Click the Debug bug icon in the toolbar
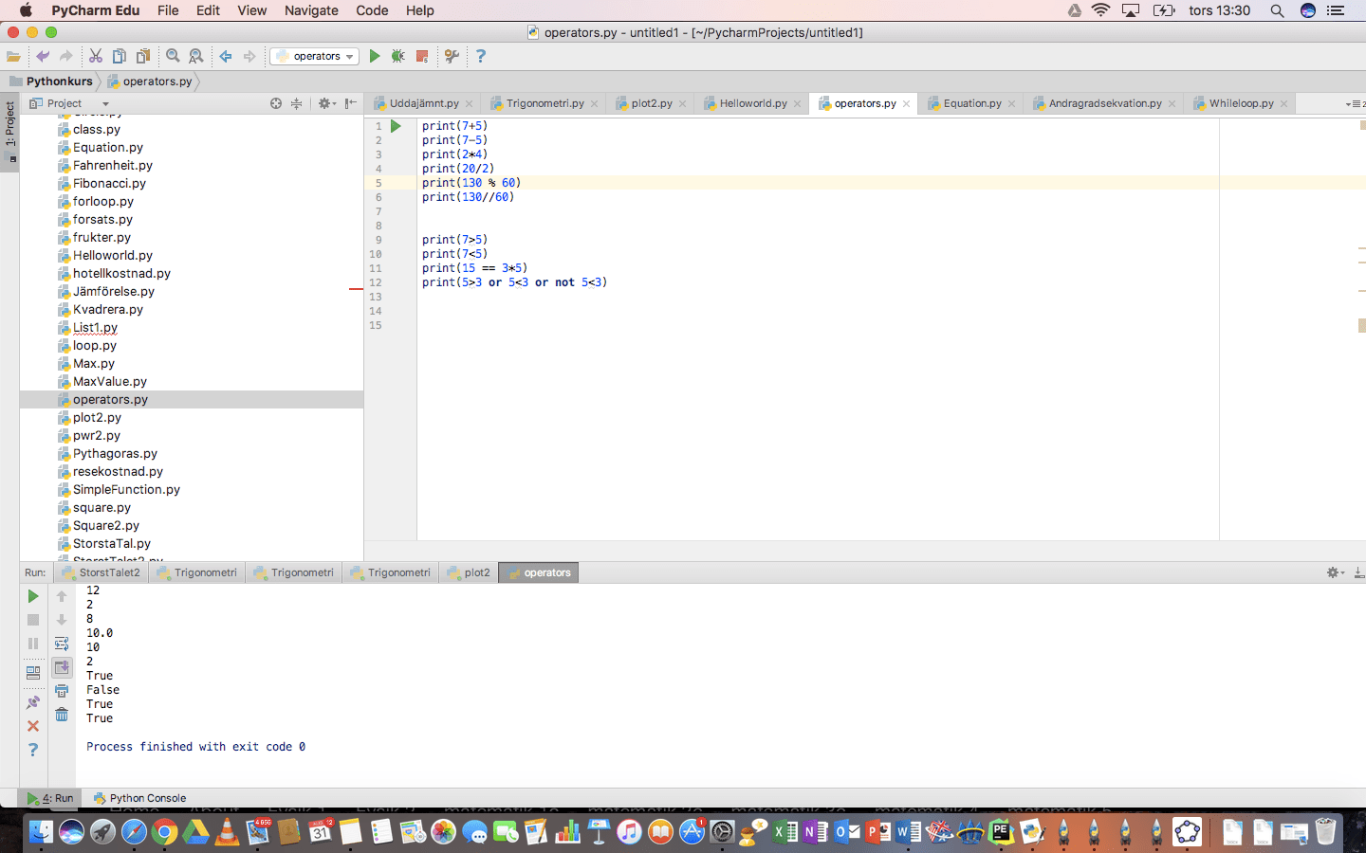The image size is (1366, 853). pyautogui.click(x=398, y=56)
